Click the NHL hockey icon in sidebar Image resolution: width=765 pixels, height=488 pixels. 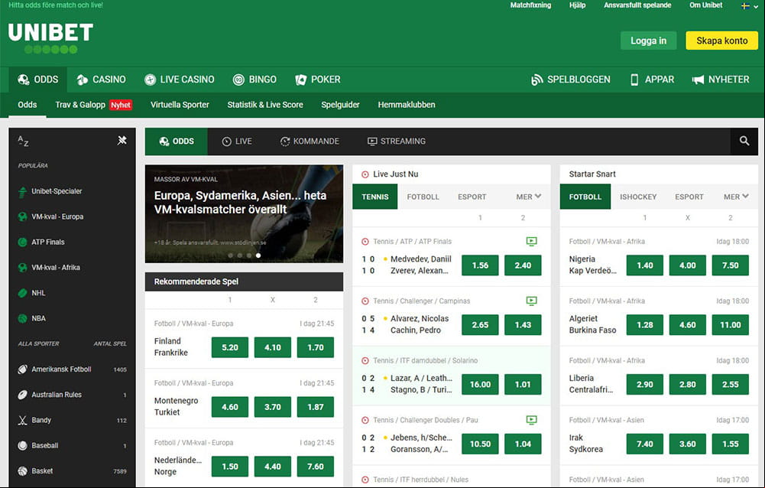click(22, 293)
